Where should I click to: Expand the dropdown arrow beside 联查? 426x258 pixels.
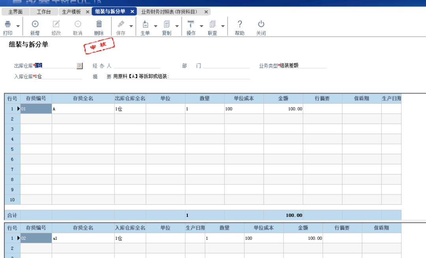pyautogui.click(x=224, y=26)
